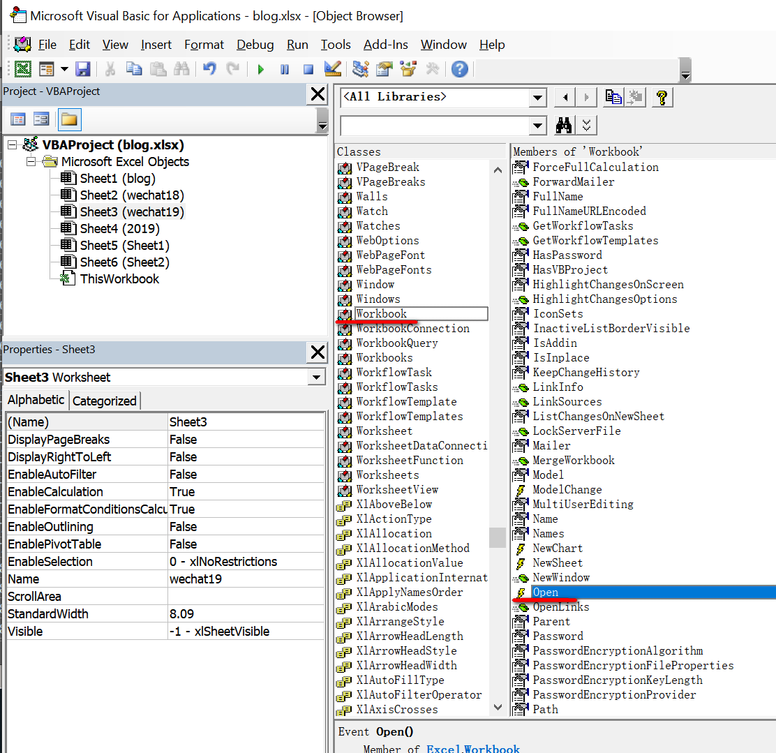Close the Properties - Sheet3 pane

coord(318,352)
